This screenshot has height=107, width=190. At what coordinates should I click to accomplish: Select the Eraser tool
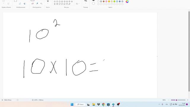tap(32, 4)
